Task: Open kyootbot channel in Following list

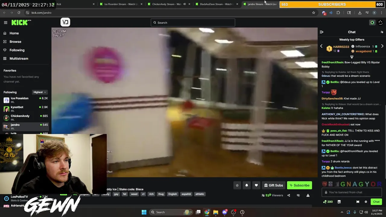Action: [x=26, y=109]
